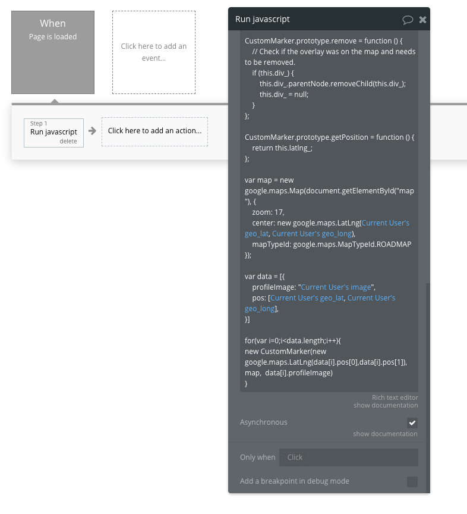
Task: Show documentation for the Asynchronous option
Action: (x=385, y=434)
